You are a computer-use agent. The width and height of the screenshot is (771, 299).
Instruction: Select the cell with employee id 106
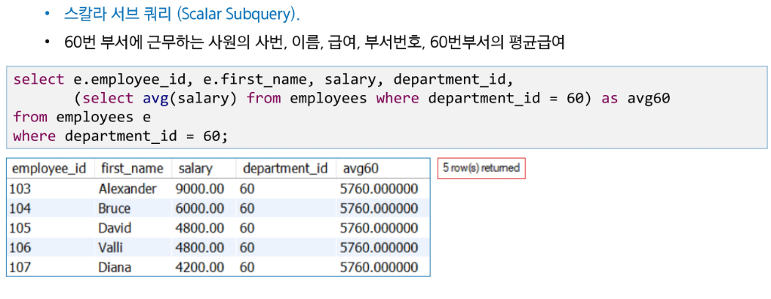pos(21,248)
